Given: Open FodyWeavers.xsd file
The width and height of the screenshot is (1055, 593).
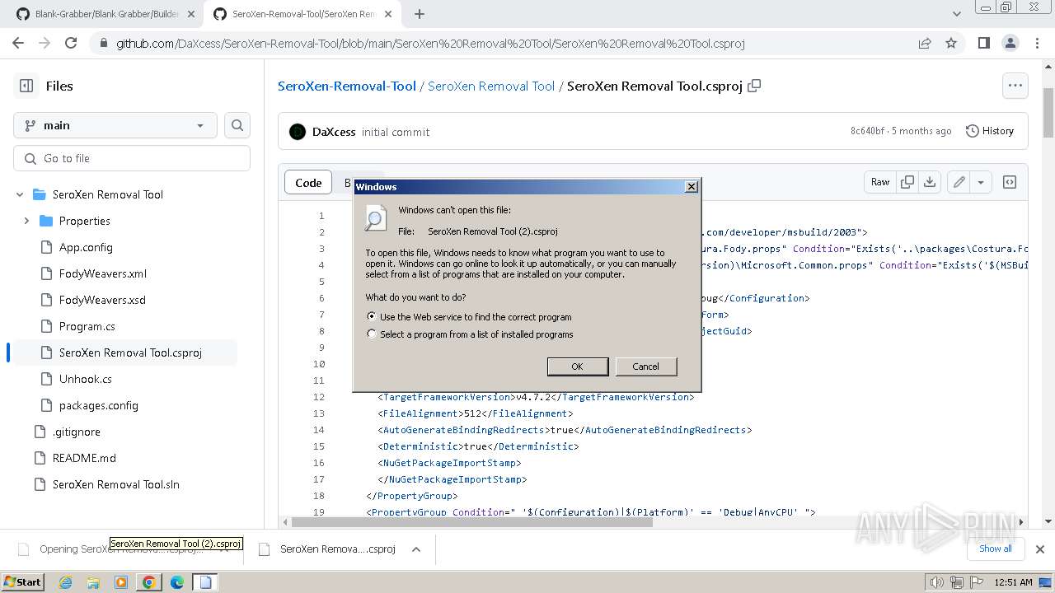Looking at the screenshot, I should coord(102,300).
